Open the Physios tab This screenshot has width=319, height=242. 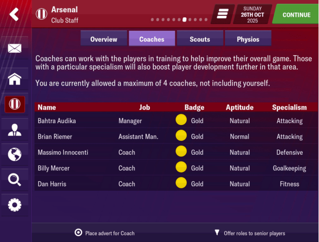248,39
